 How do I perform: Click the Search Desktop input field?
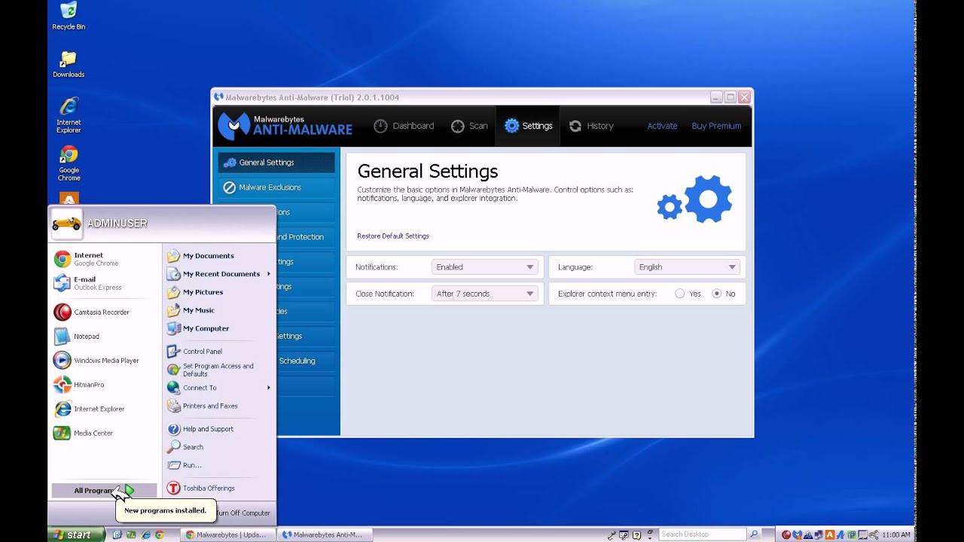(x=703, y=534)
